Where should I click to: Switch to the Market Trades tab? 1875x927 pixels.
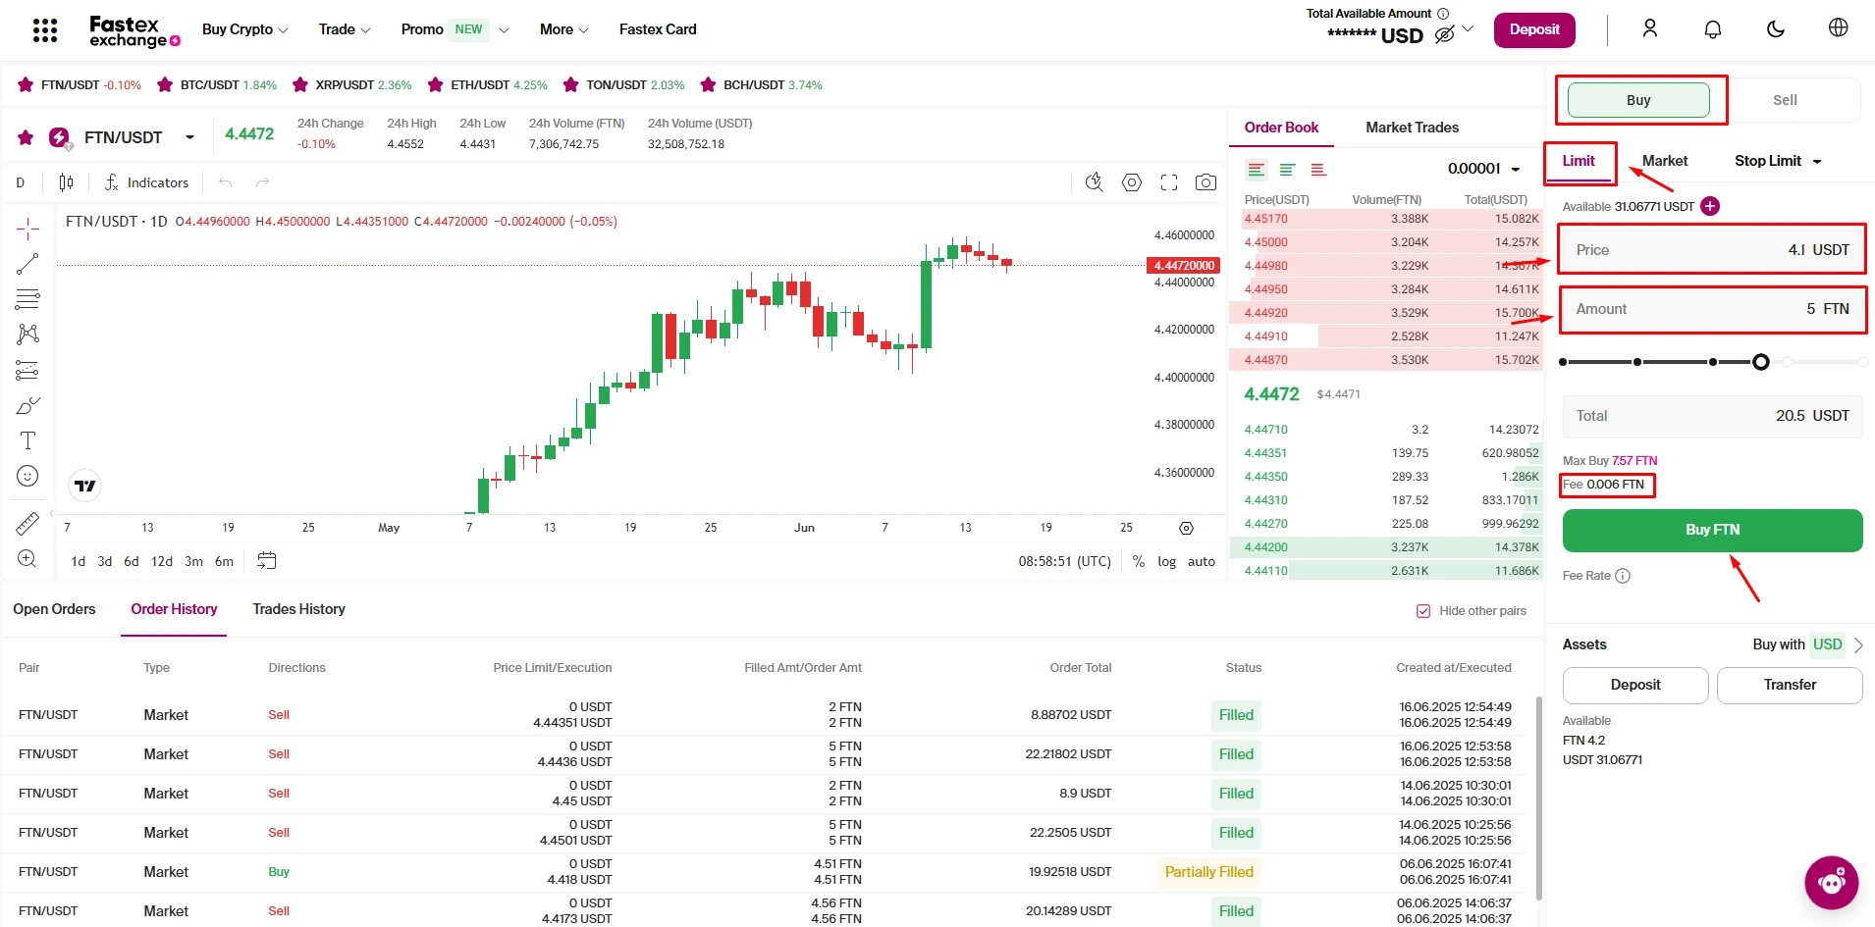[x=1412, y=128]
